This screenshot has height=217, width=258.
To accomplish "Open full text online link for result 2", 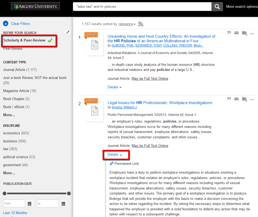I will pos(150,146).
